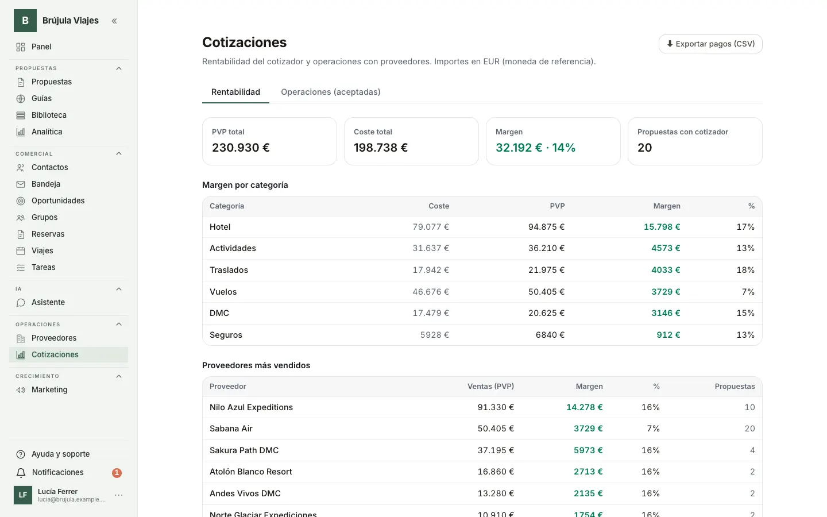Open Ayuda y soporte link

(69, 454)
